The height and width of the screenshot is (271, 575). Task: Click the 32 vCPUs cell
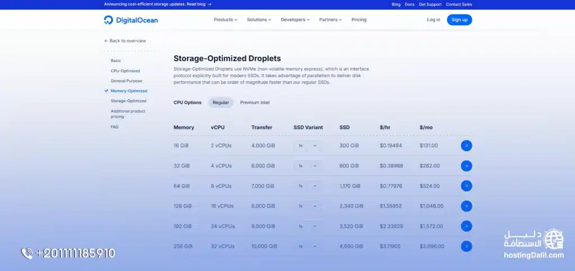point(222,246)
